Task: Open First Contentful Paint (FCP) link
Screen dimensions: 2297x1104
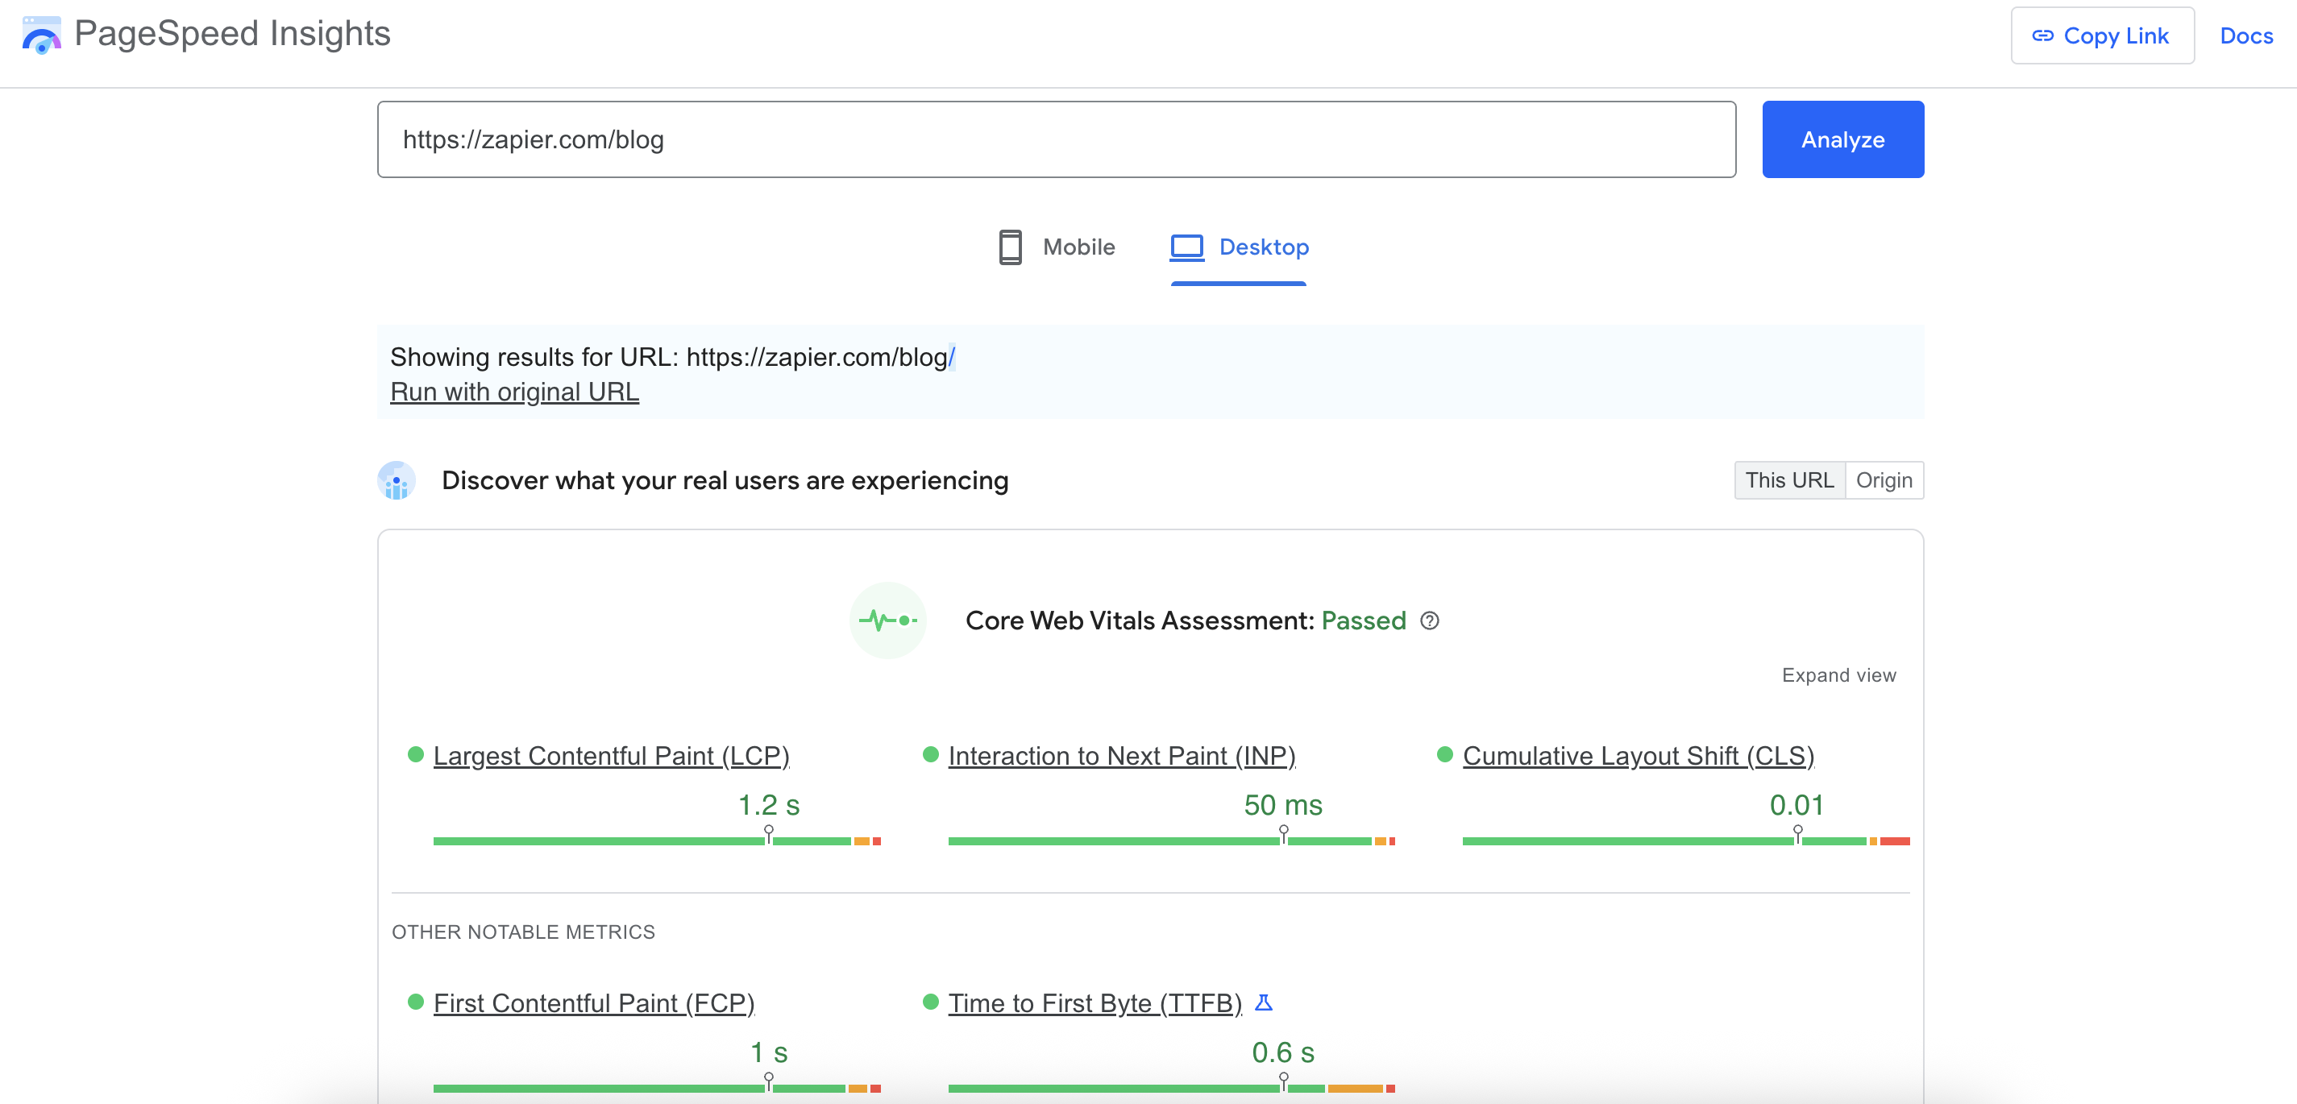Action: tap(594, 1002)
